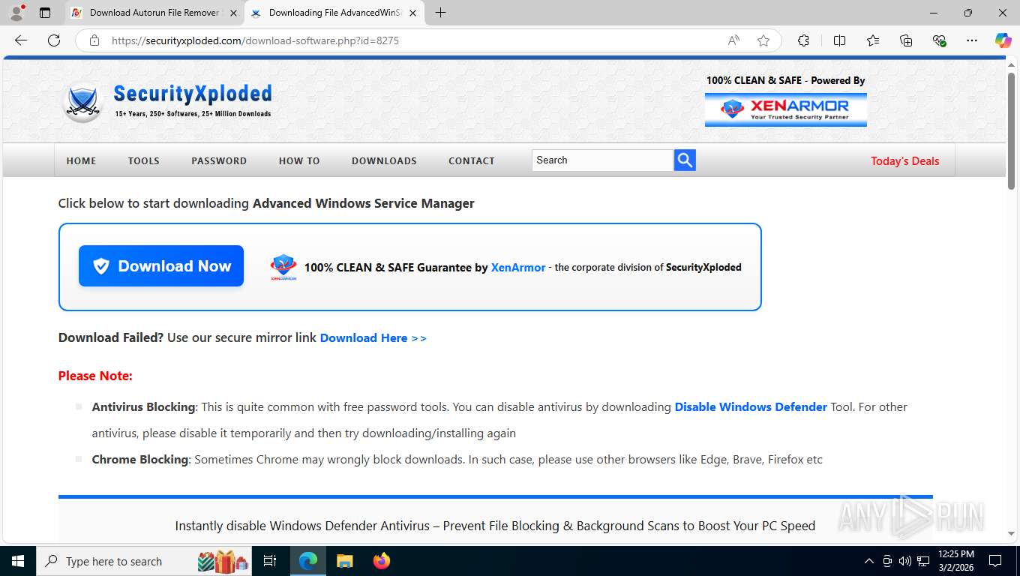1020x576 pixels.
Task: Open Collections icon
Action: (x=906, y=40)
